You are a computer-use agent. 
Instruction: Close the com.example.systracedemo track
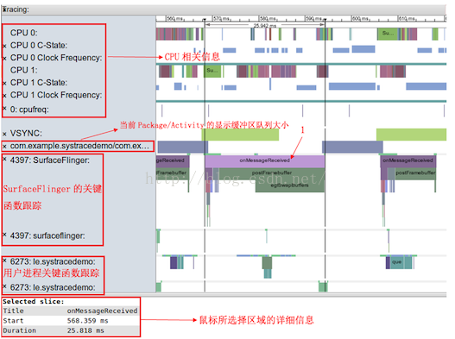click(x=4, y=147)
